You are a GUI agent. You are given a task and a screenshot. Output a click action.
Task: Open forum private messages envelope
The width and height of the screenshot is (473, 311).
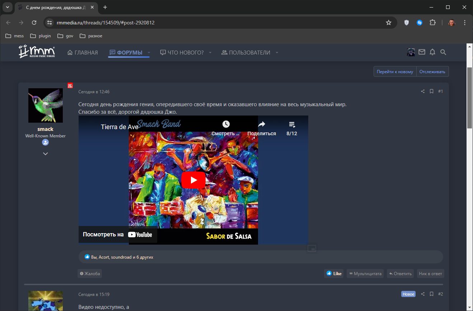(422, 52)
